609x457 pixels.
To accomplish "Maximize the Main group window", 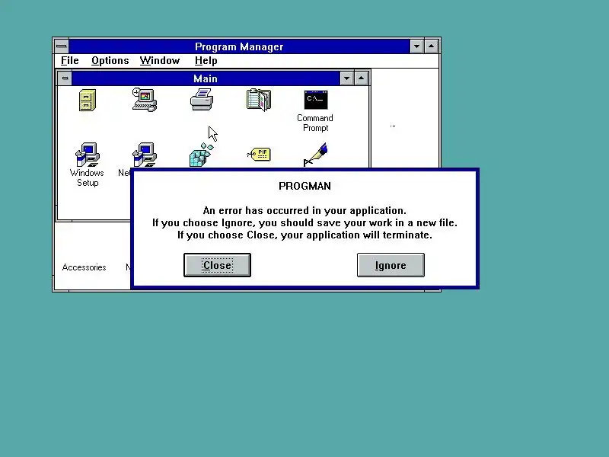I will point(361,78).
